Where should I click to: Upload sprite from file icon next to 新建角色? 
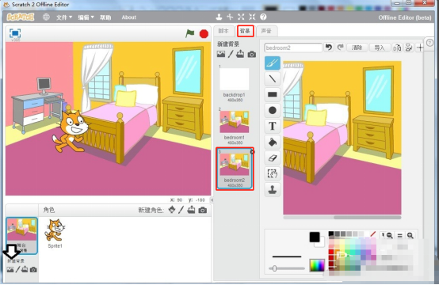pos(191,210)
